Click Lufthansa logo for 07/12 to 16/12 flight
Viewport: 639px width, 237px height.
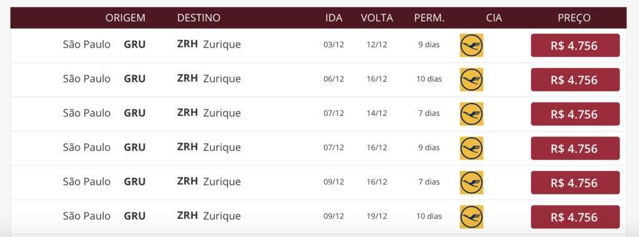pyautogui.click(x=472, y=148)
